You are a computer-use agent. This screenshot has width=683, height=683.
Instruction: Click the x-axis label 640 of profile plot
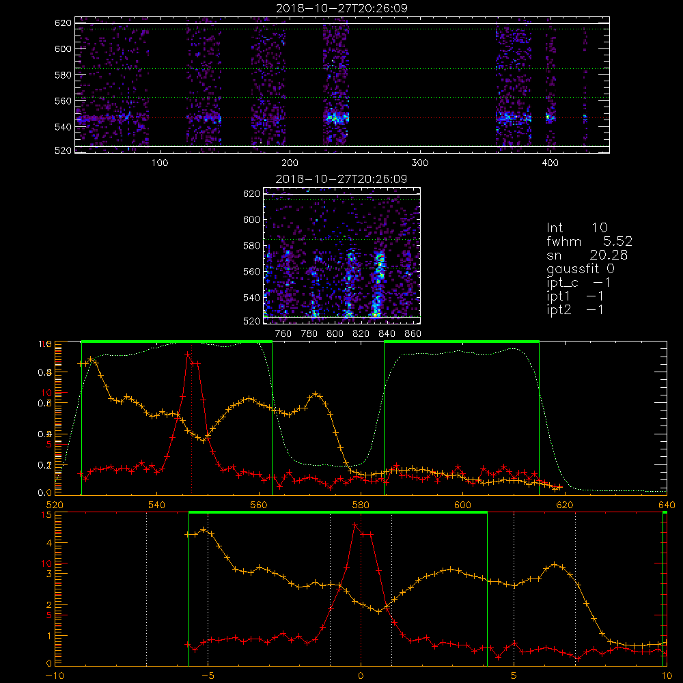667,505
